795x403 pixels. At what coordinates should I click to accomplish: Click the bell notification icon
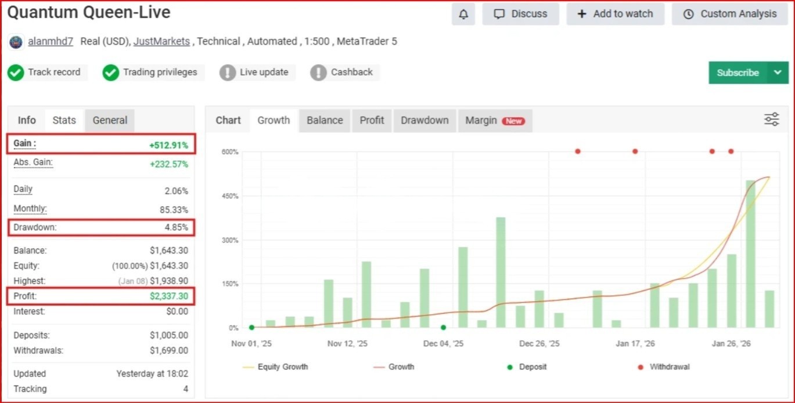[x=463, y=14]
